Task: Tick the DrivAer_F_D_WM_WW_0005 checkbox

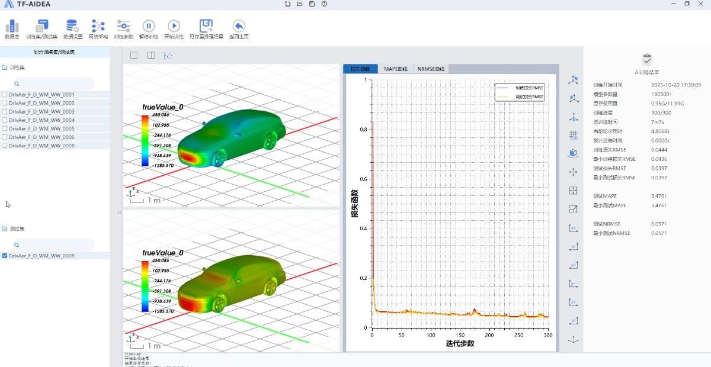Action: [x=5, y=128]
